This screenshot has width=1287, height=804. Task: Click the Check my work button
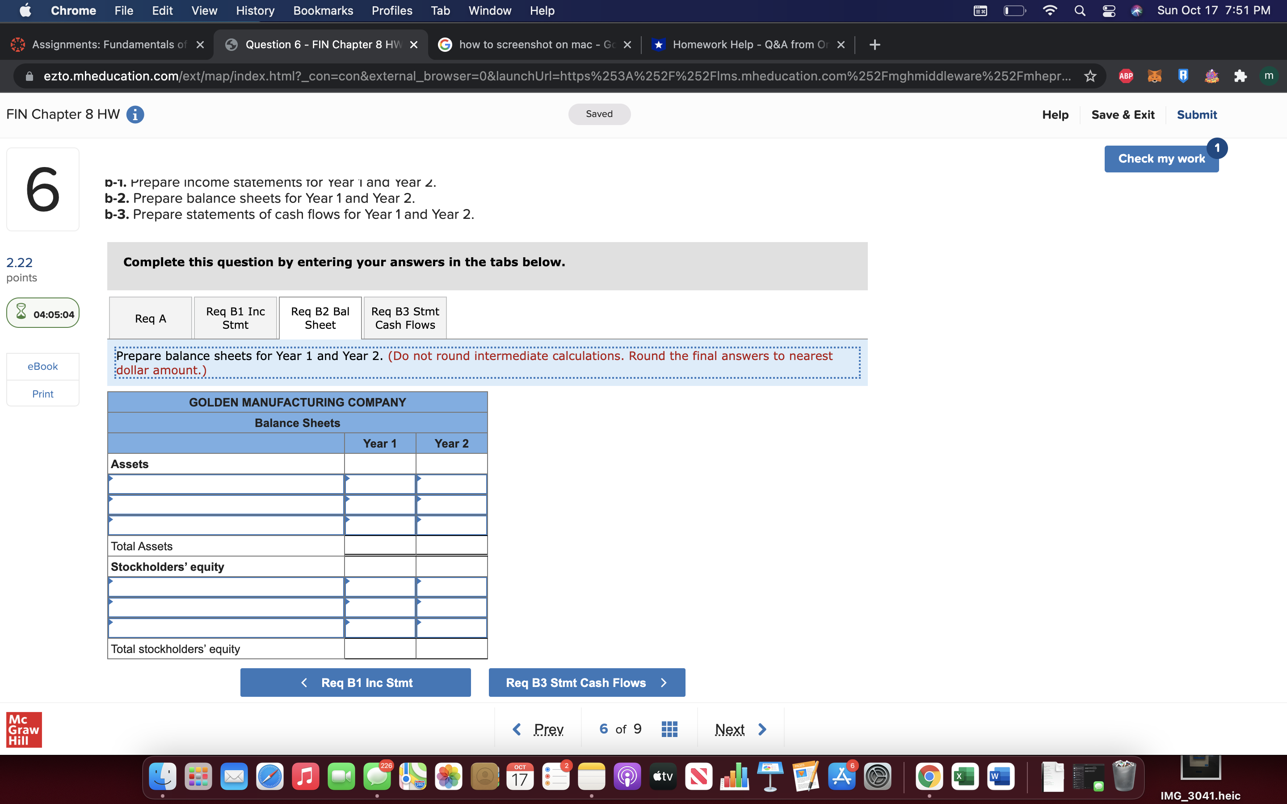(x=1161, y=158)
